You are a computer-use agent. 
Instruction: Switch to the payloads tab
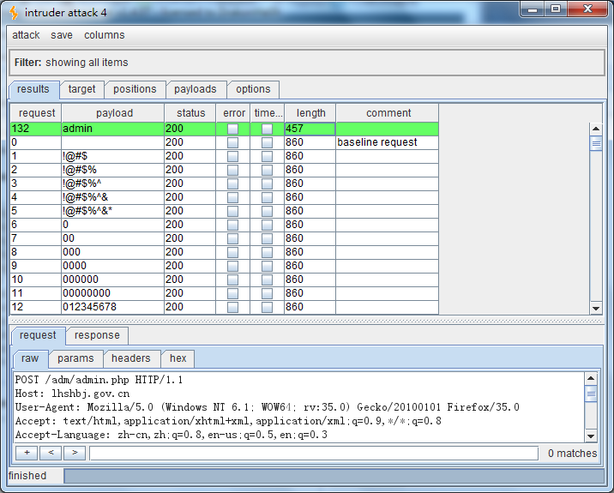(196, 89)
